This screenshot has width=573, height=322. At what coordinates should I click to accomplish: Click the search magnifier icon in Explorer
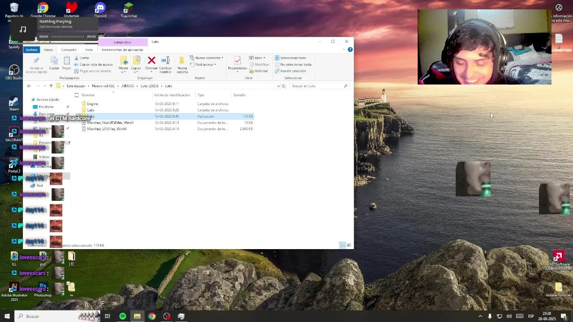point(346,86)
